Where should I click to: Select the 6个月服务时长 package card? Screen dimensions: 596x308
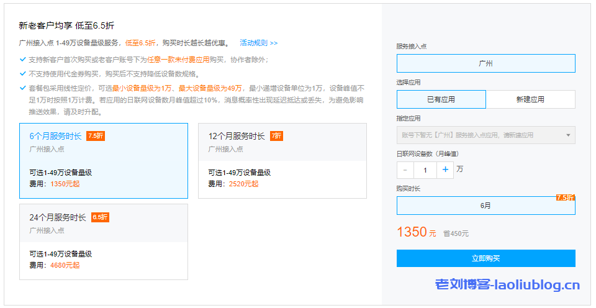coord(103,161)
